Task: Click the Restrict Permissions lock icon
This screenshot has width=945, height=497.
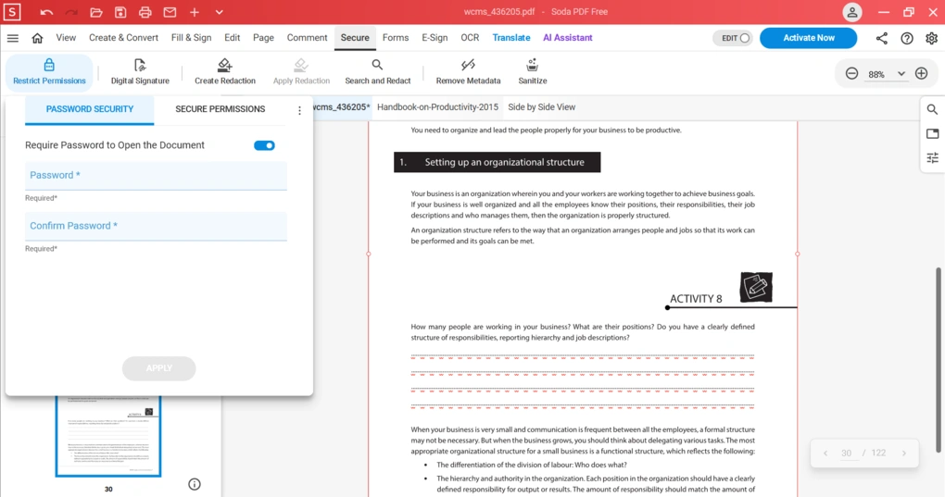Action: point(49,65)
